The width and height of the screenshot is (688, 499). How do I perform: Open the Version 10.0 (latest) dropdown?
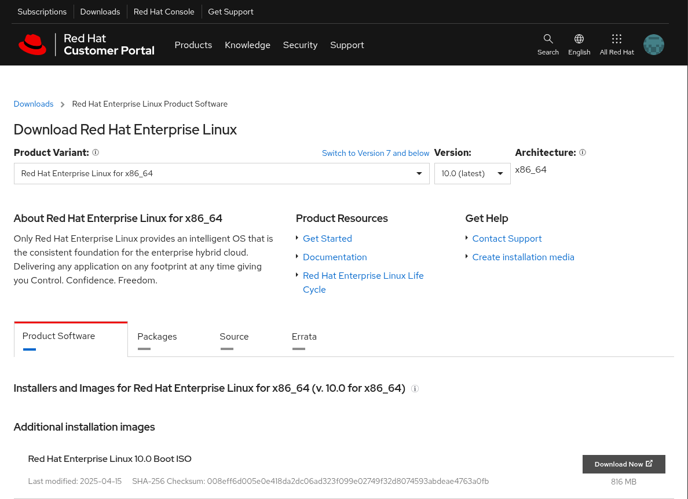pos(472,173)
